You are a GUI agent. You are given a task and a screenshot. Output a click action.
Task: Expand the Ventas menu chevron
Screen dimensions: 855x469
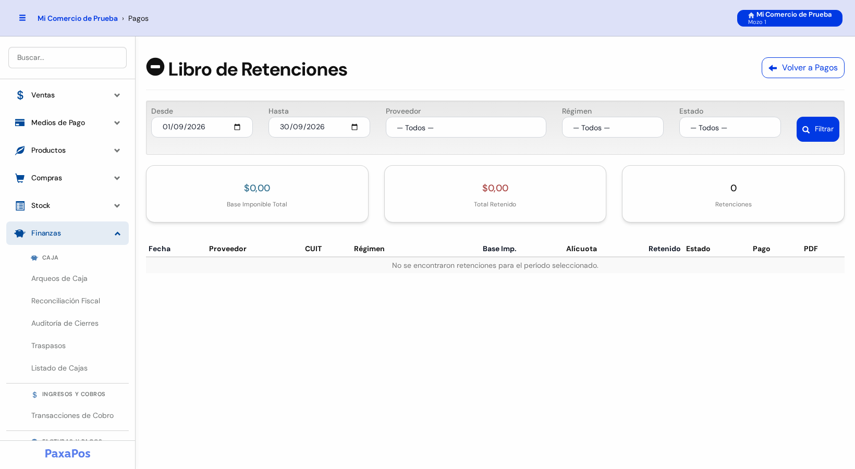(x=117, y=95)
